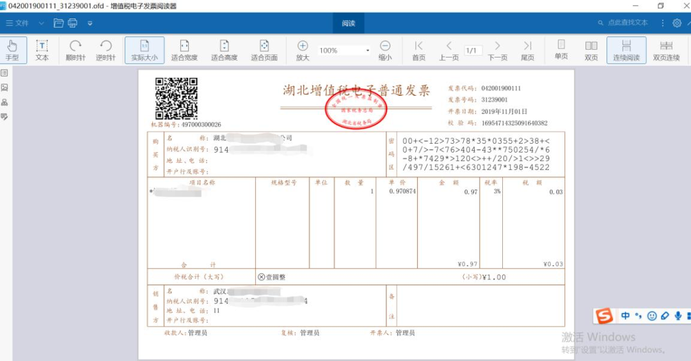Click the 点此查找文本 search field

627,23
